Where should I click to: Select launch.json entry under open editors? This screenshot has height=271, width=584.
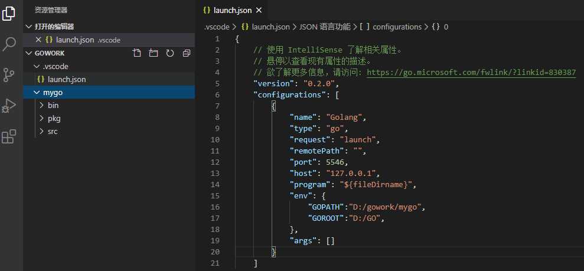109,40
